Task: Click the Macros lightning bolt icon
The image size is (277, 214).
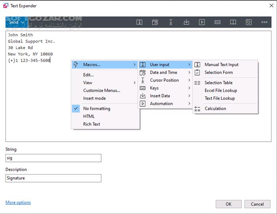Action: click(76, 64)
